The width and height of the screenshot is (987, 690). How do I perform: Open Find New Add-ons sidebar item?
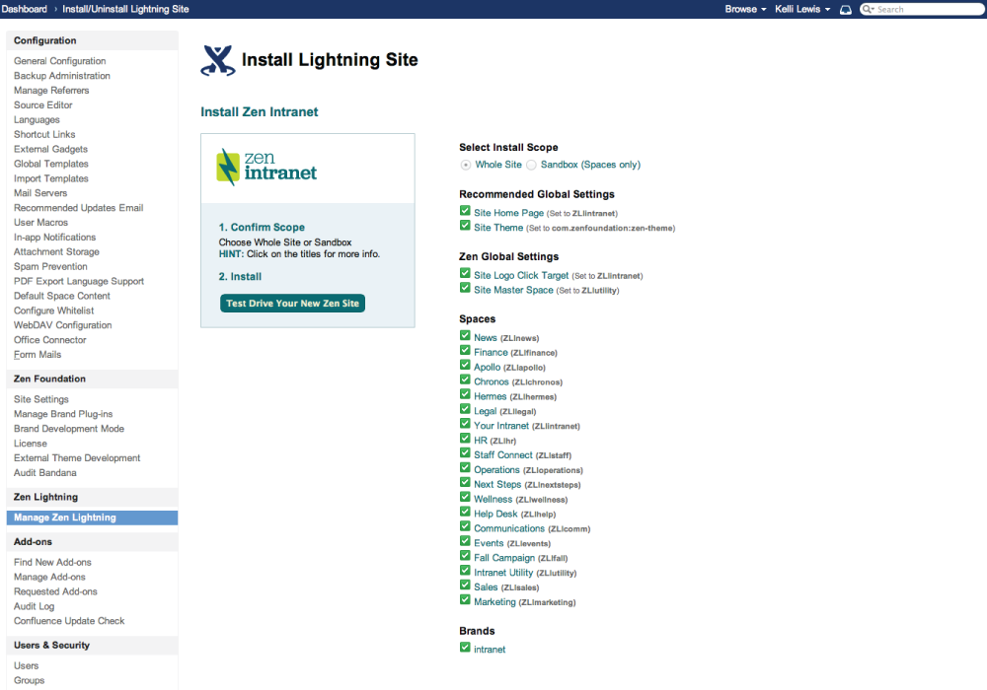[52, 563]
